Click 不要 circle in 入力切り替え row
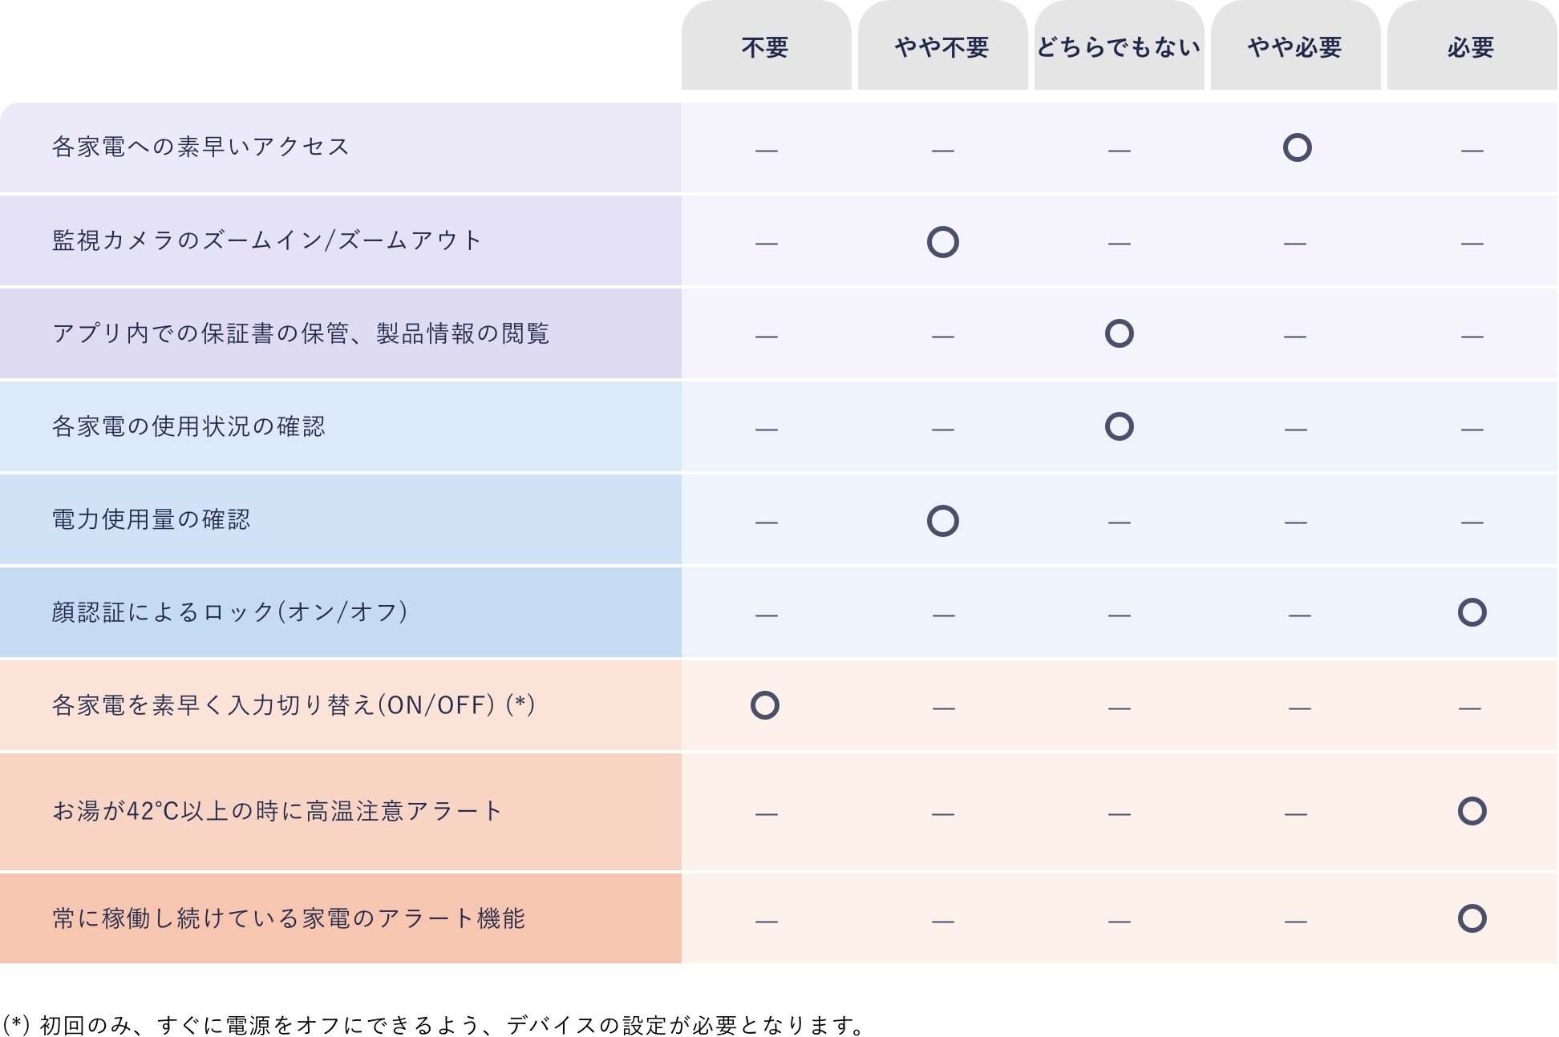The image size is (1559, 1037). point(765,705)
